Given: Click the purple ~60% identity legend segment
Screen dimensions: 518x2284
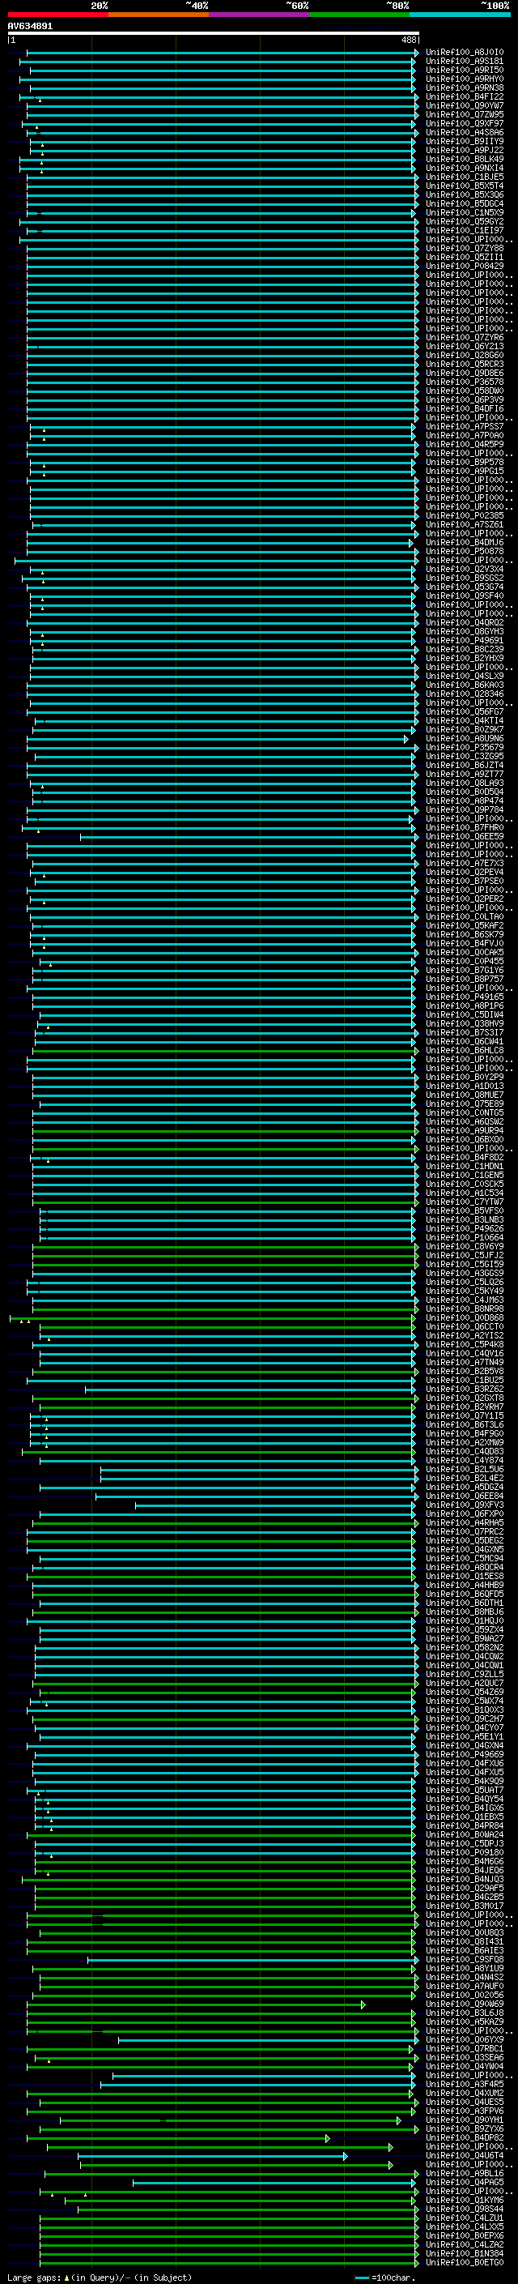Looking at the screenshot, I should tap(258, 15).
